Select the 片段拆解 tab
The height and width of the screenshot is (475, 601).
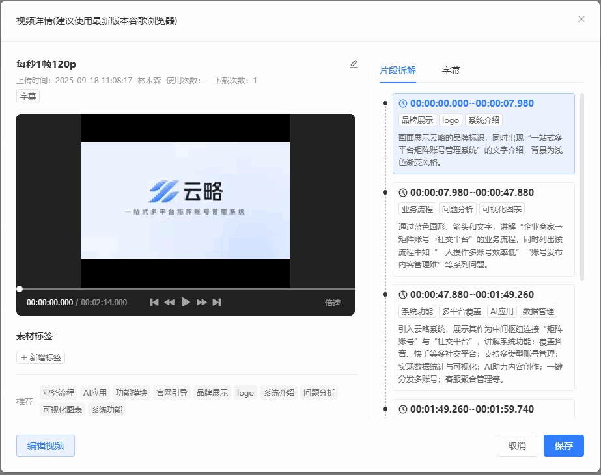[398, 70]
